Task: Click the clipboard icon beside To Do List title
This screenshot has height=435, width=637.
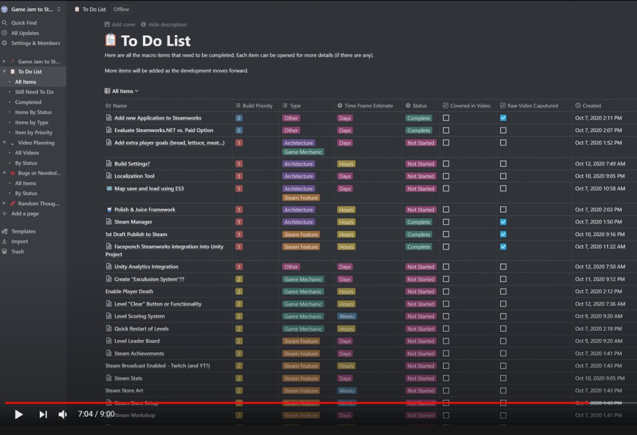Action: coord(110,40)
